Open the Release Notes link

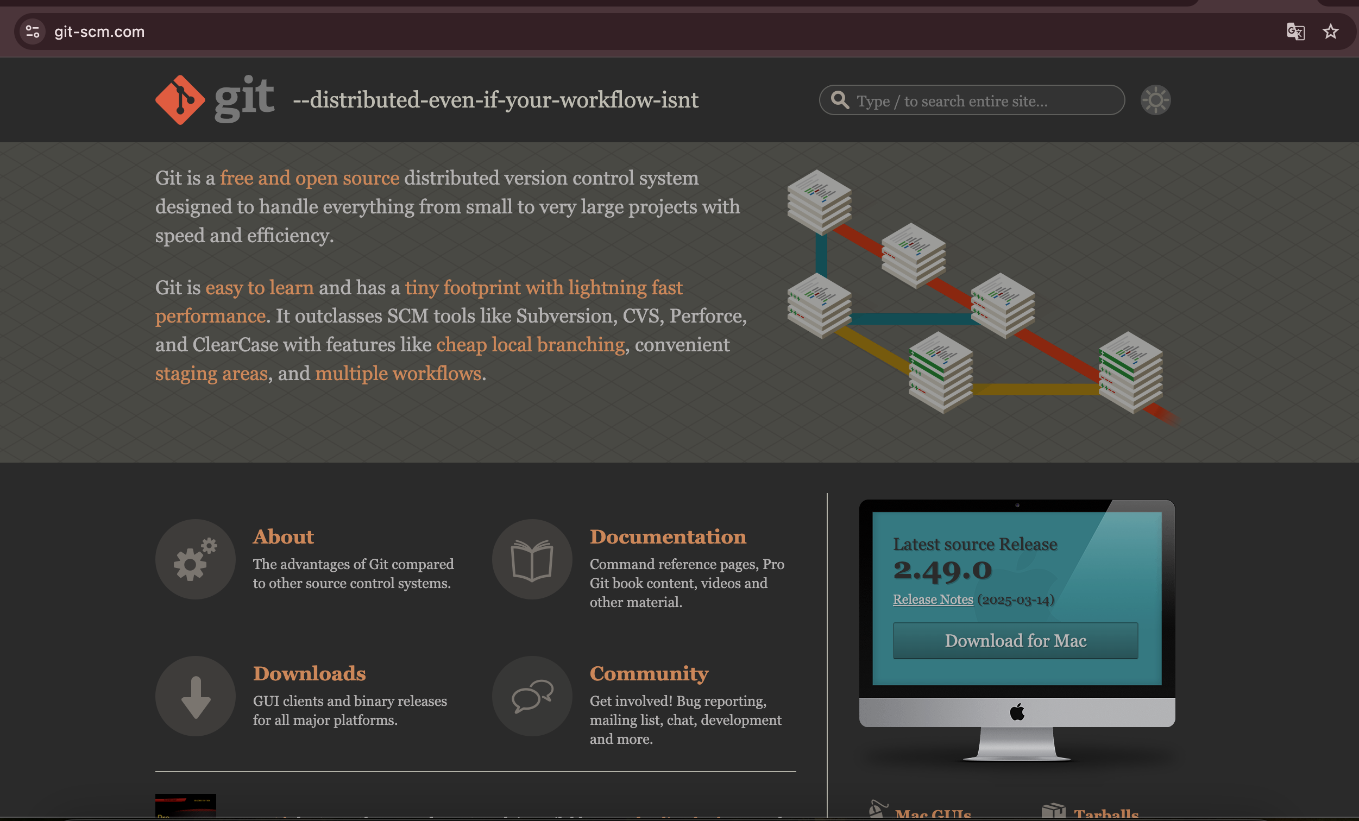tap(933, 599)
